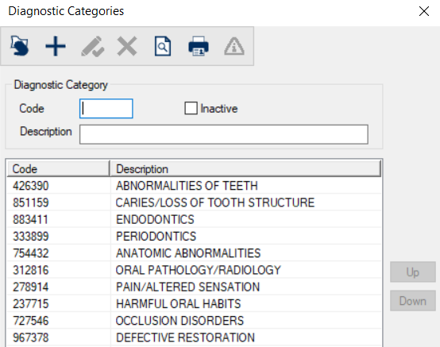Select the PERIODONTICS category row
Screen dimensions: 440x347
tap(194, 236)
